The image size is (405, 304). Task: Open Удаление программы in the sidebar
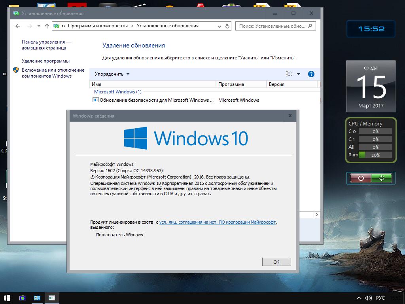tap(45, 61)
